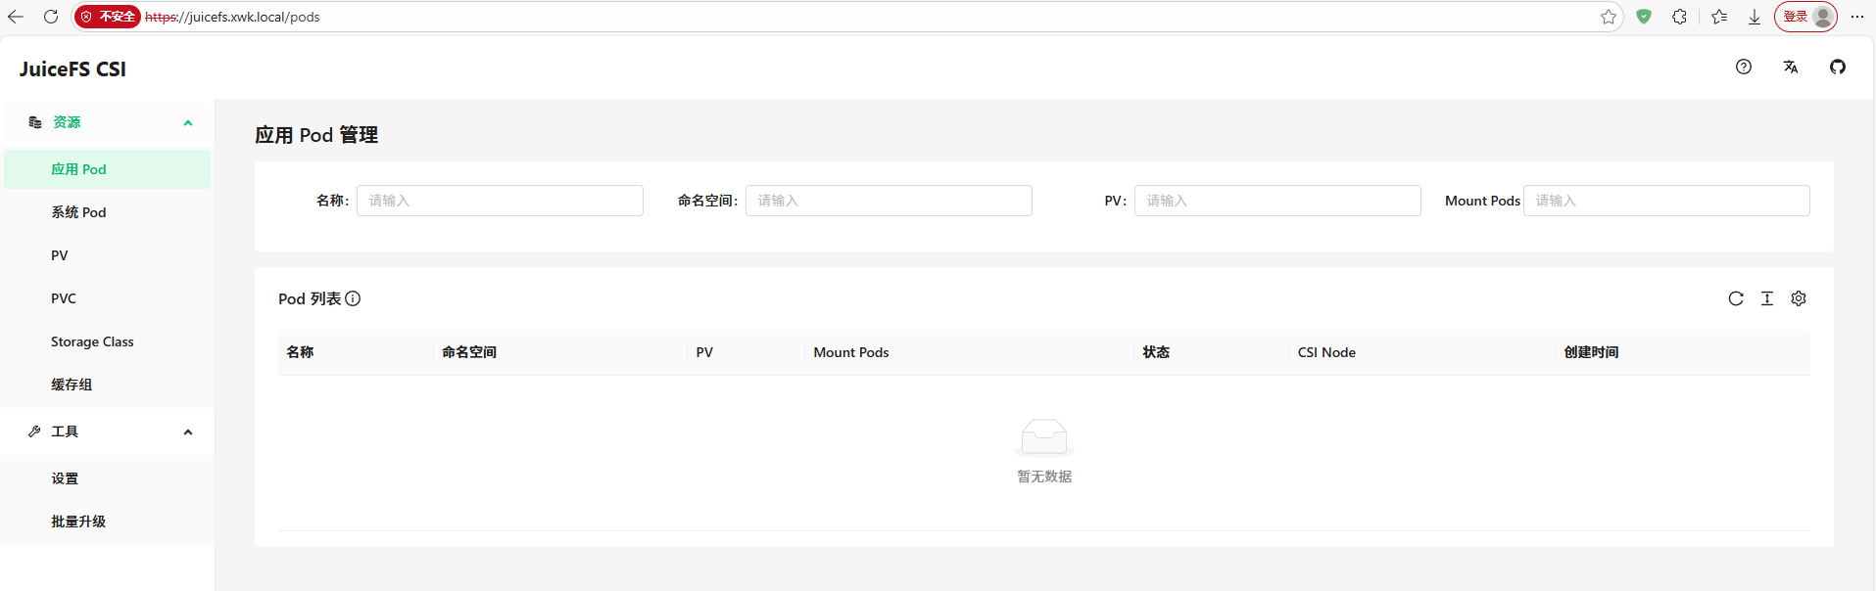
Task: Open 批量升级 under 工具
Action: point(107,522)
